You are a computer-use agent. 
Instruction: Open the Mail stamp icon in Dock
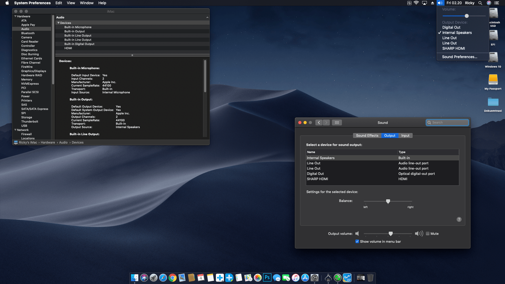tap(182, 278)
